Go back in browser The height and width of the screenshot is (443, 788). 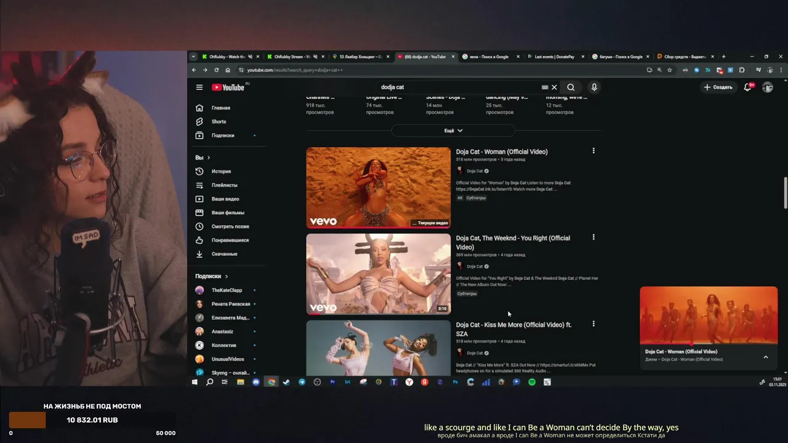tap(194, 70)
